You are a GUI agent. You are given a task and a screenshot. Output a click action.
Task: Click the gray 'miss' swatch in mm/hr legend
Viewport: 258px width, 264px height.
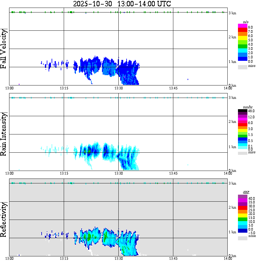(x=243, y=153)
